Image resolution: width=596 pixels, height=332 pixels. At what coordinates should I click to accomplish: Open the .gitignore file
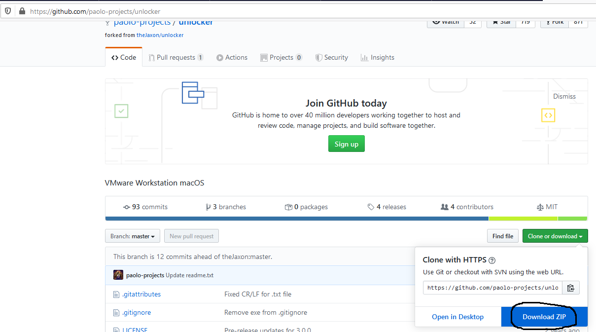click(x=137, y=312)
